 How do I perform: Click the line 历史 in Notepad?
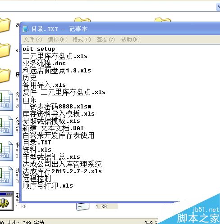click(29, 78)
